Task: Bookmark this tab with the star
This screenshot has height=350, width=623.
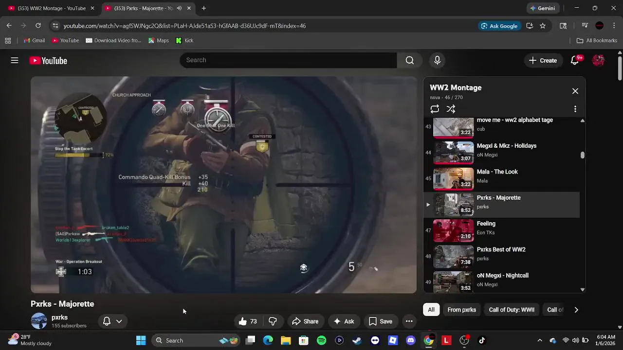Action: (543, 26)
